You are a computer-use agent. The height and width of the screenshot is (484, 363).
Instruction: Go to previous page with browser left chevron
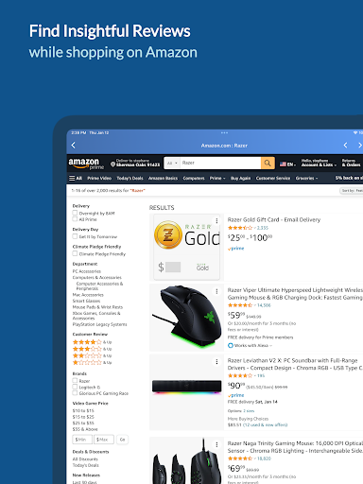345,146
